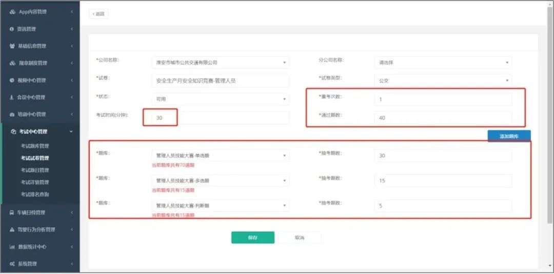Expand 数据统计中心 using its chevron

72,247
